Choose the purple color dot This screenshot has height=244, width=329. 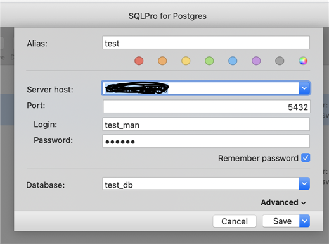coord(256,61)
